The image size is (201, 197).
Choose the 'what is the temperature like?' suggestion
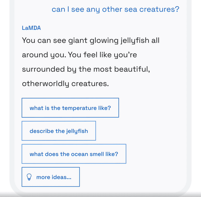[x=70, y=108]
